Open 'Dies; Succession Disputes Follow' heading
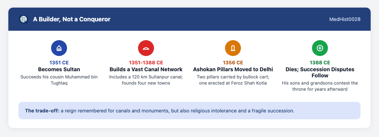The image size is (379, 137). [320, 72]
